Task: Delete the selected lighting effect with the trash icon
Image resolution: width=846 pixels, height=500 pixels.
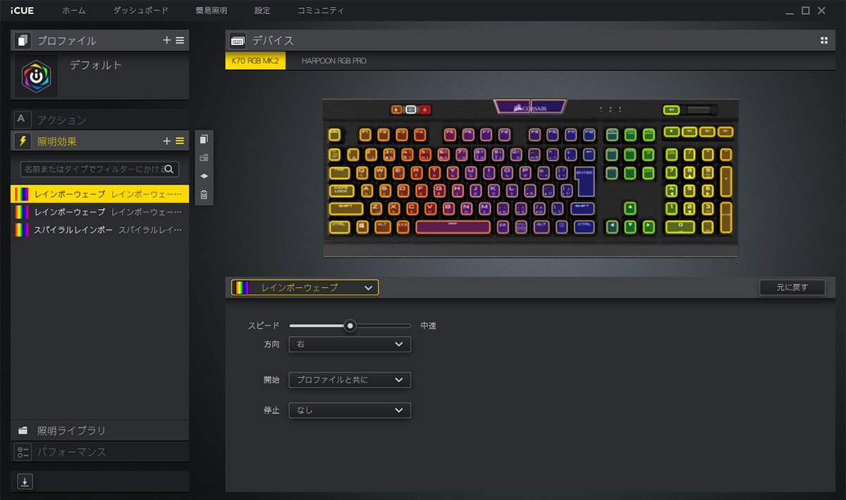Action: click(204, 195)
